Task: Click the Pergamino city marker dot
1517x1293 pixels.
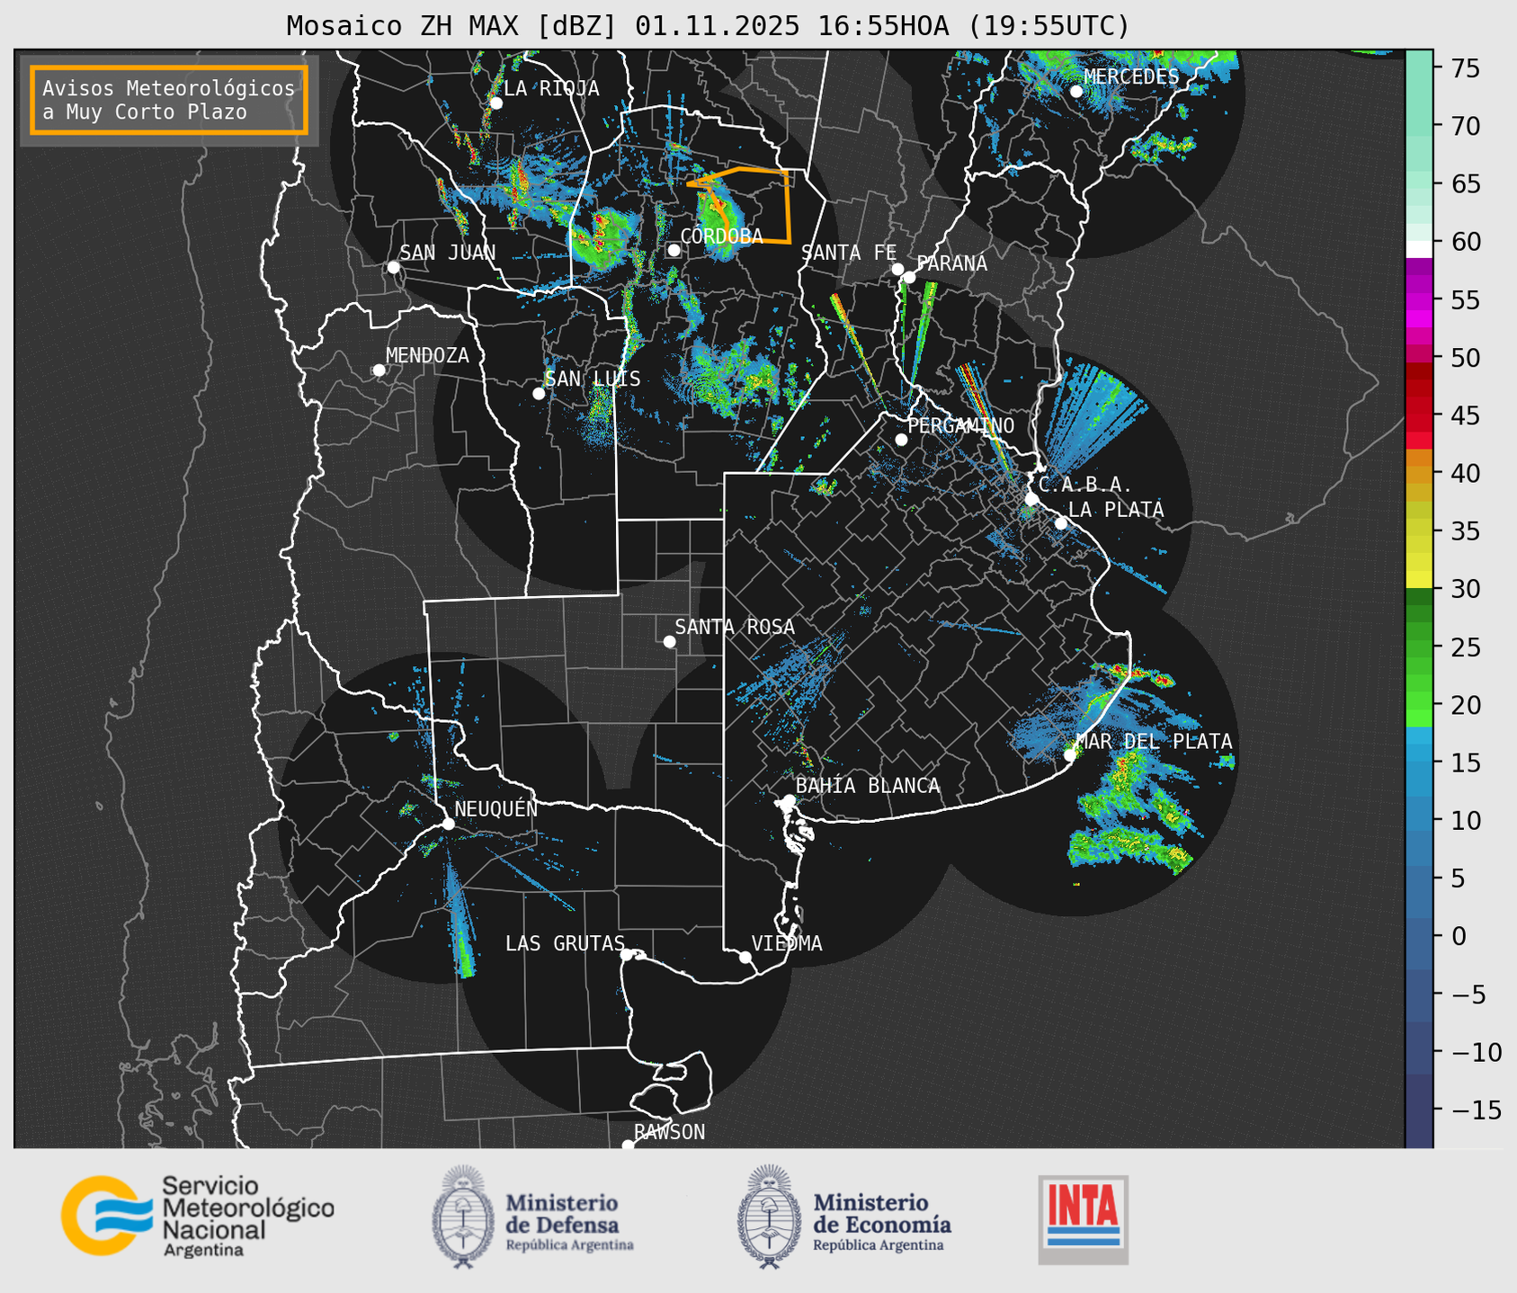Action: [901, 440]
